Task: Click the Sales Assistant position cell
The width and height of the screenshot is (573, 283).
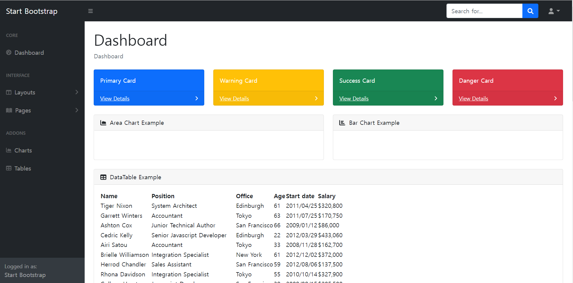Action: point(171,264)
